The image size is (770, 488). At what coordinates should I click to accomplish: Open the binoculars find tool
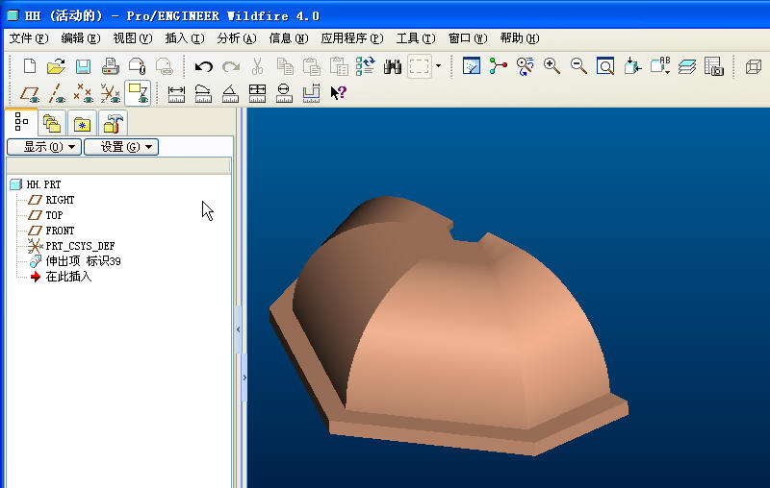click(x=393, y=66)
